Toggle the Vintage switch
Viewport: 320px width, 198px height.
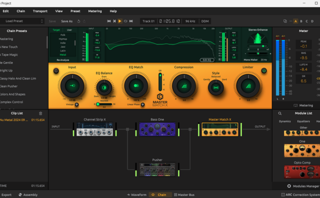76,104
